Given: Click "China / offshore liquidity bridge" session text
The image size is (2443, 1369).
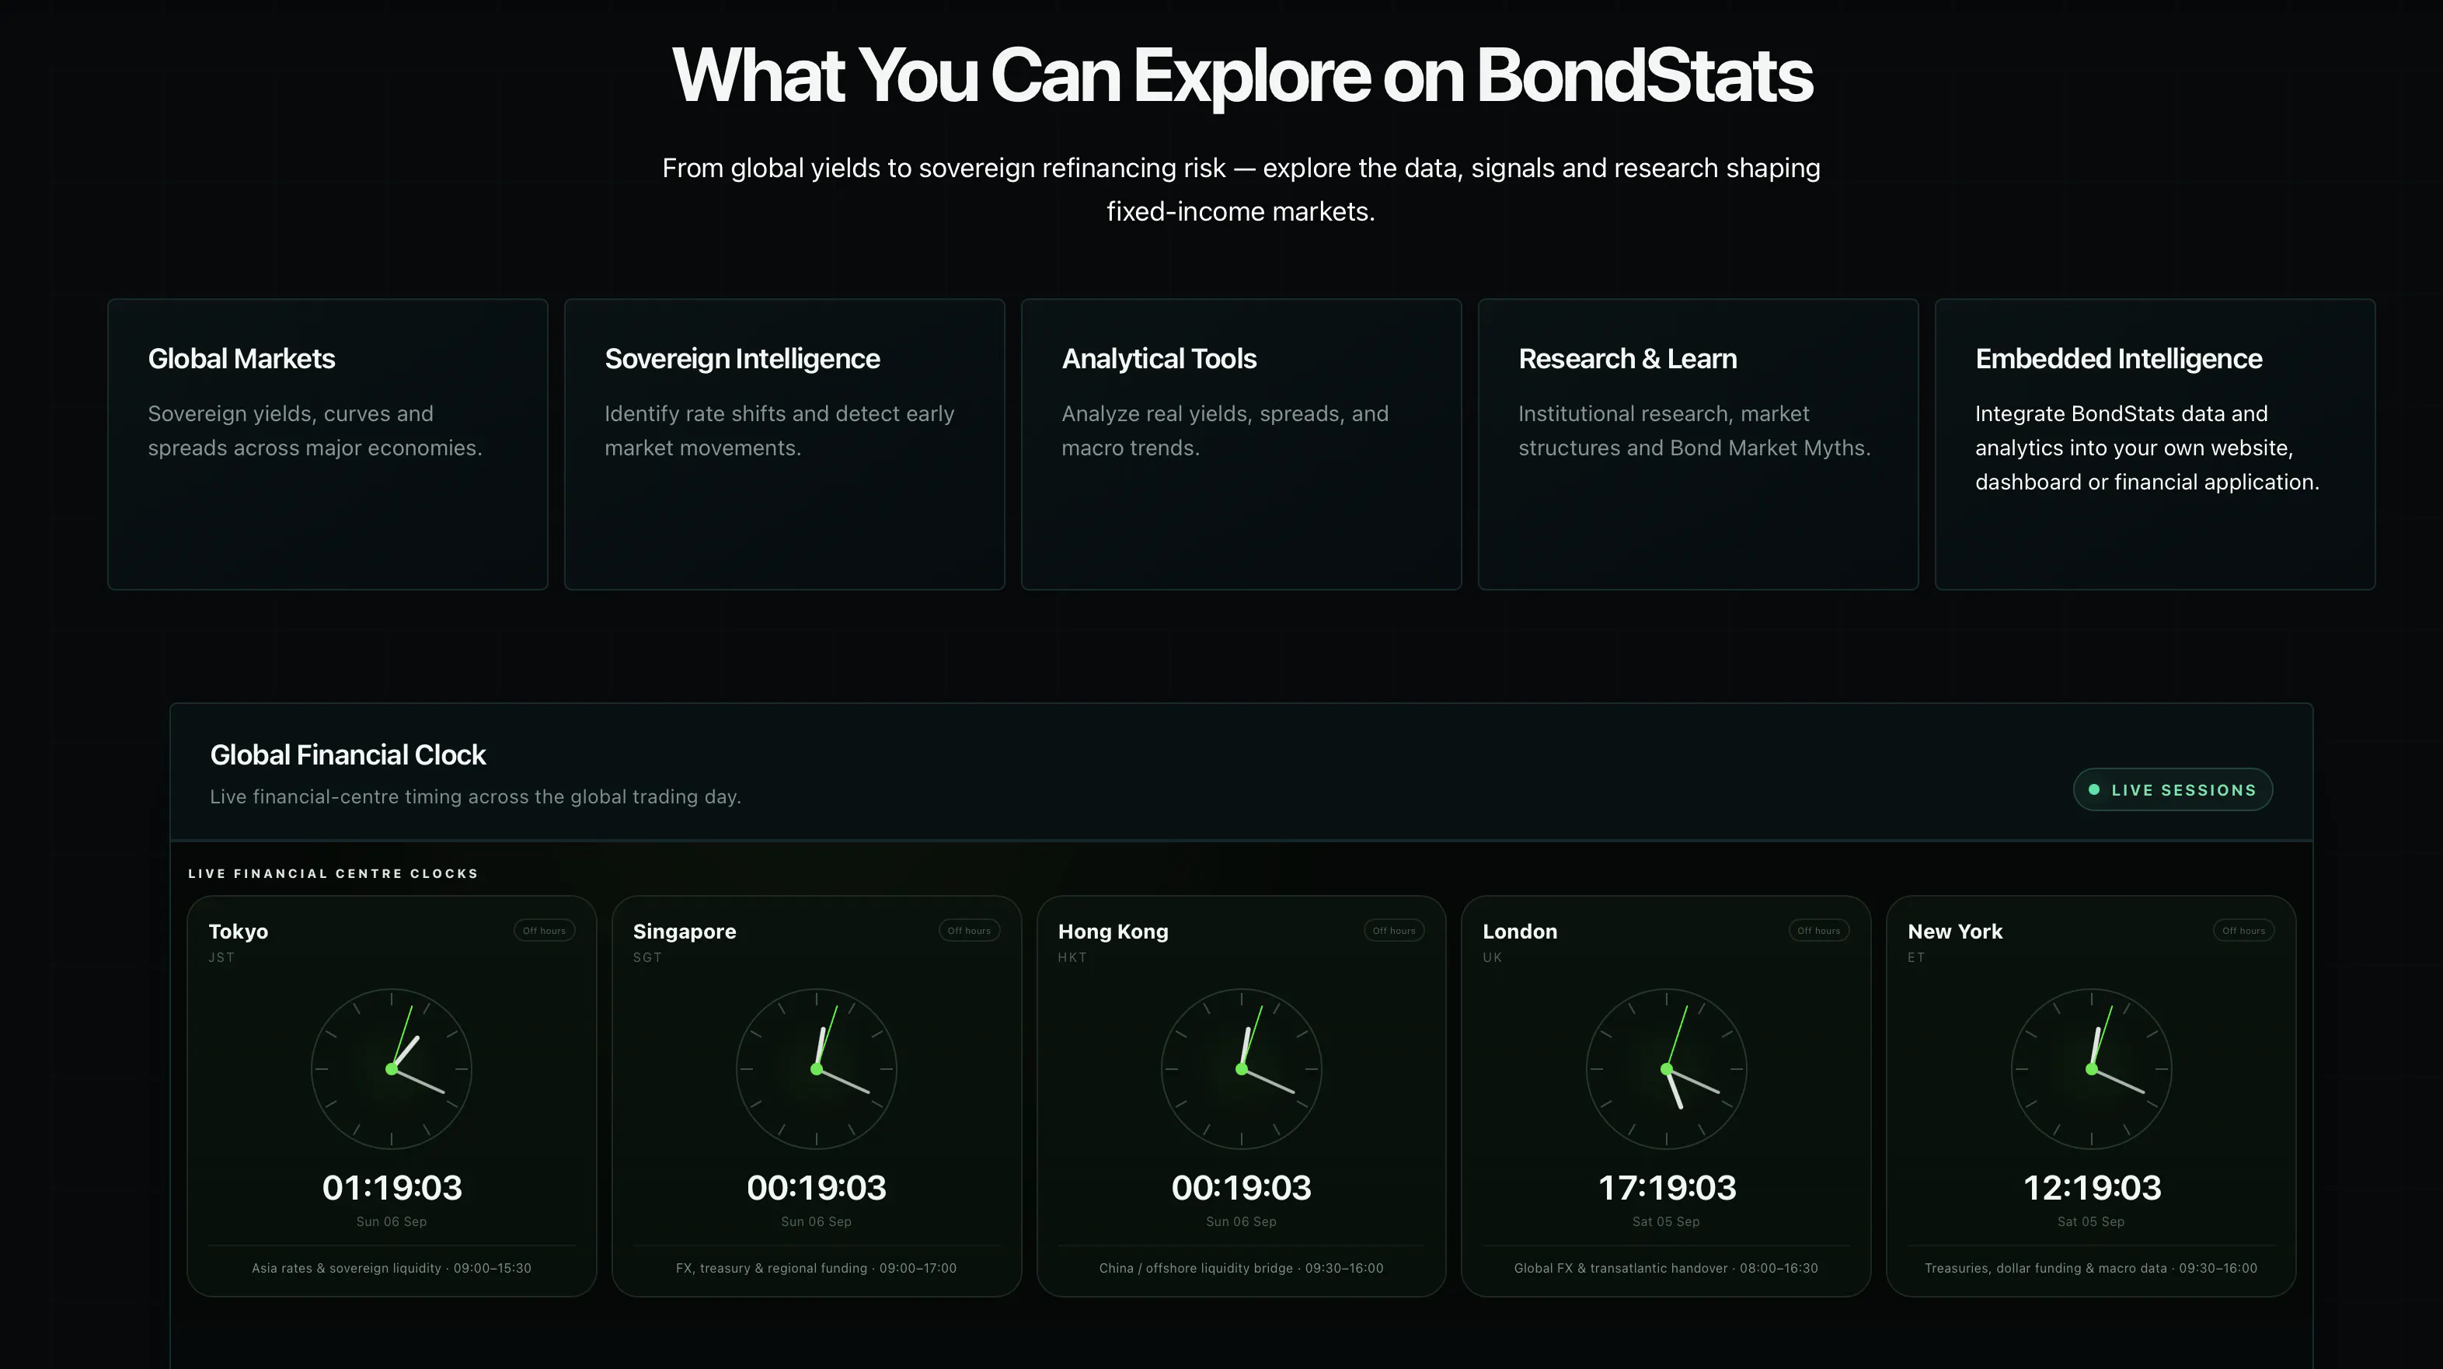Looking at the screenshot, I should point(1196,1269).
